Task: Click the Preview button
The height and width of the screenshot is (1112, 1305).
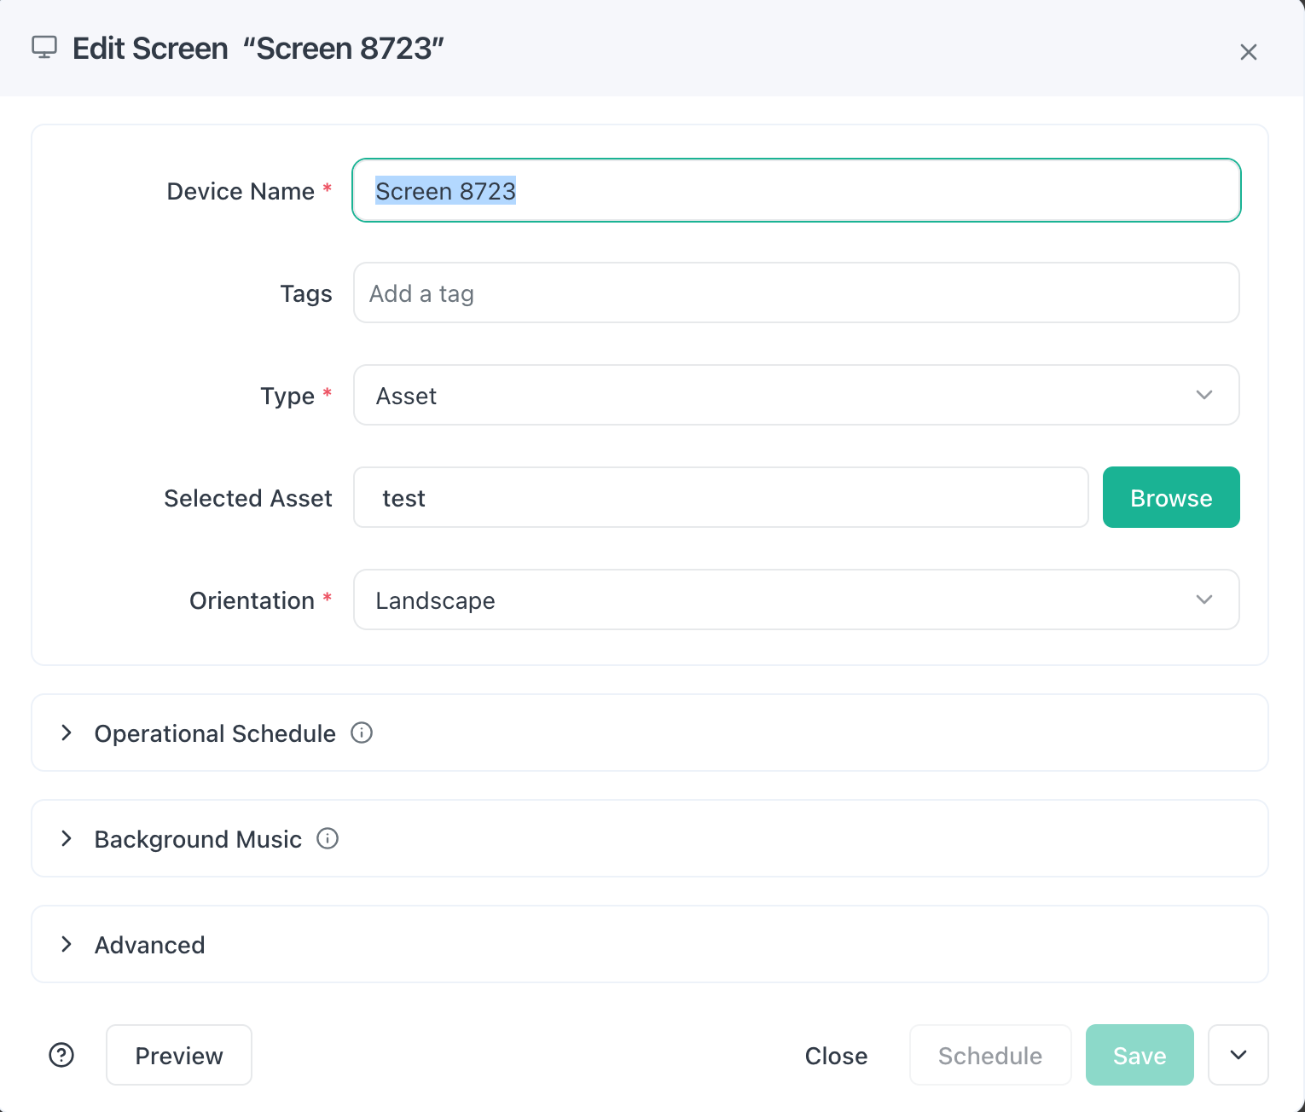Action: tap(178, 1055)
